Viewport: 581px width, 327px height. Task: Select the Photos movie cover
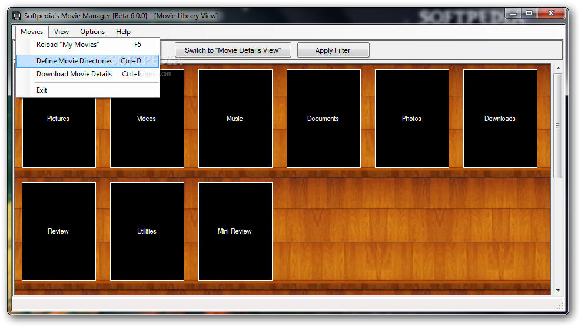(x=411, y=118)
